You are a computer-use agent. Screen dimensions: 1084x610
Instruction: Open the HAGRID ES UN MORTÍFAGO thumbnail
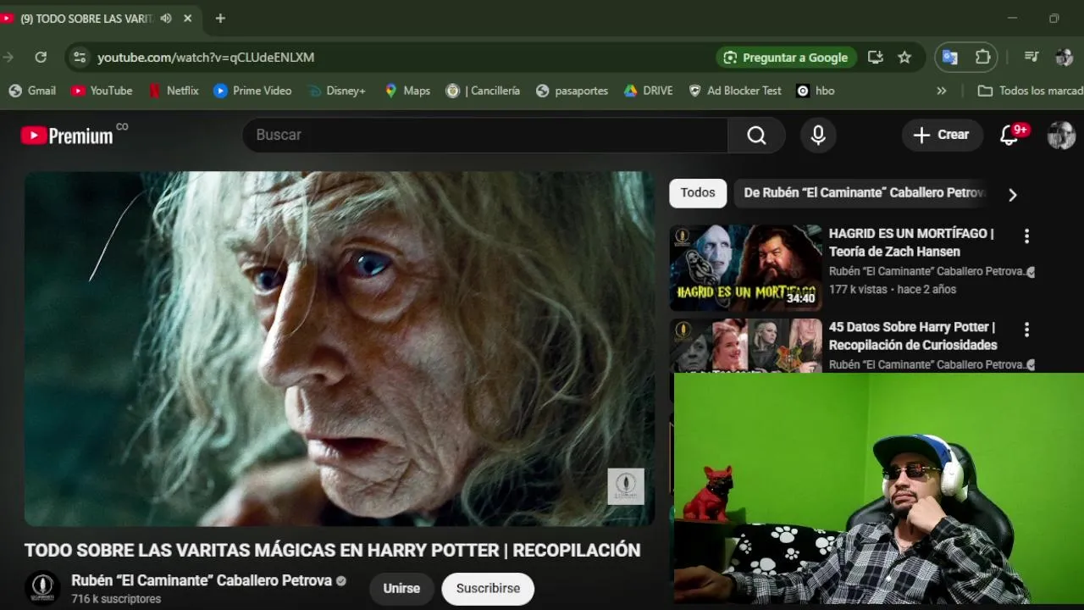[746, 269]
